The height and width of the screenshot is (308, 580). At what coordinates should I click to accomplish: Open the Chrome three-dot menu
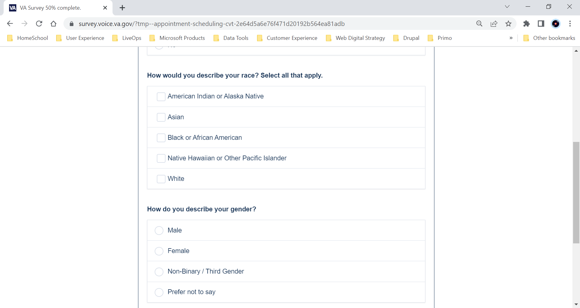(570, 24)
